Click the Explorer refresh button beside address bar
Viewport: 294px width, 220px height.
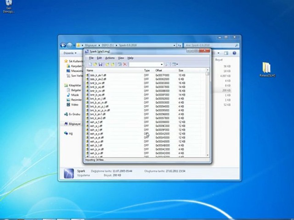[179, 45]
